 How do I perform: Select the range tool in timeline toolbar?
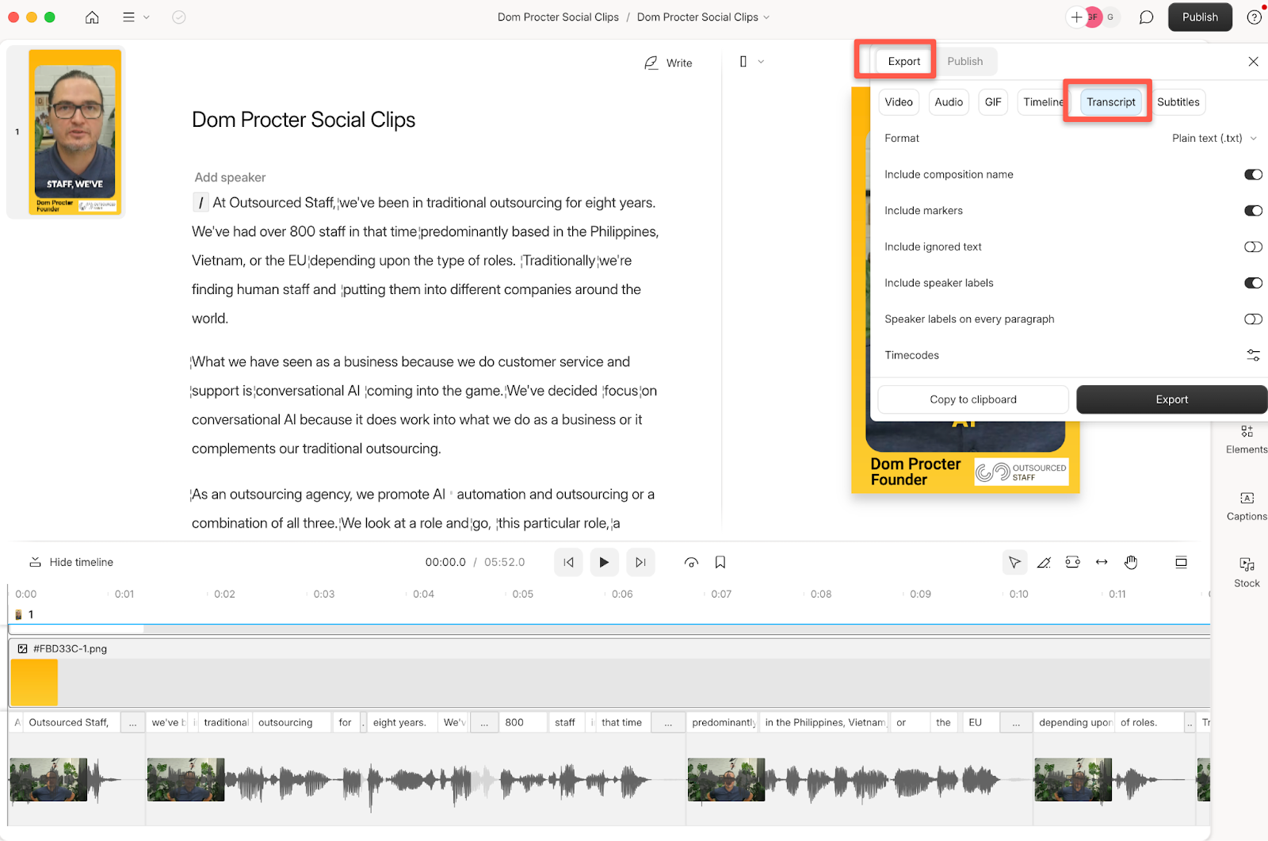(x=1073, y=562)
